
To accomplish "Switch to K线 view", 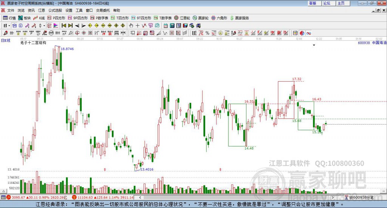I will tap(39, 18).
